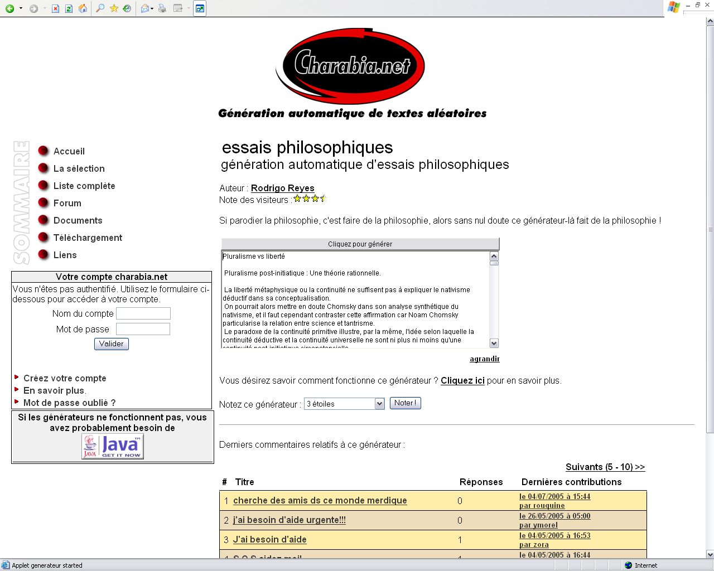Click the agrandir link under the text box
The image size is (714, 571).
click(485, 359)
